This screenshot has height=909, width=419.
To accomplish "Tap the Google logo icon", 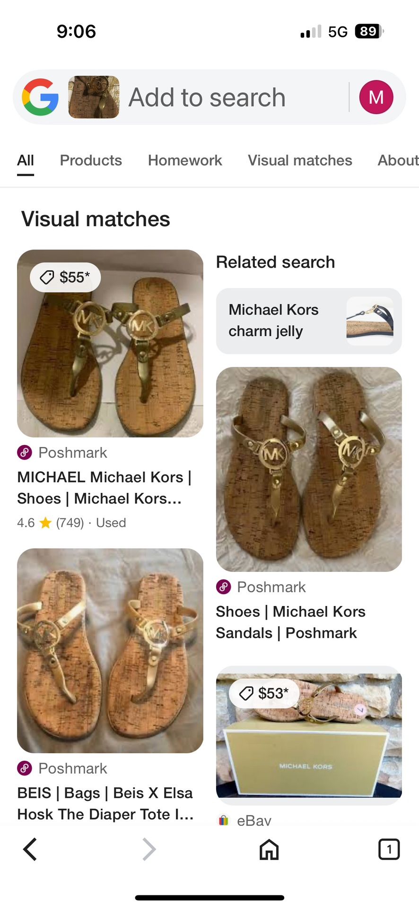I will [x=40, y=97].
